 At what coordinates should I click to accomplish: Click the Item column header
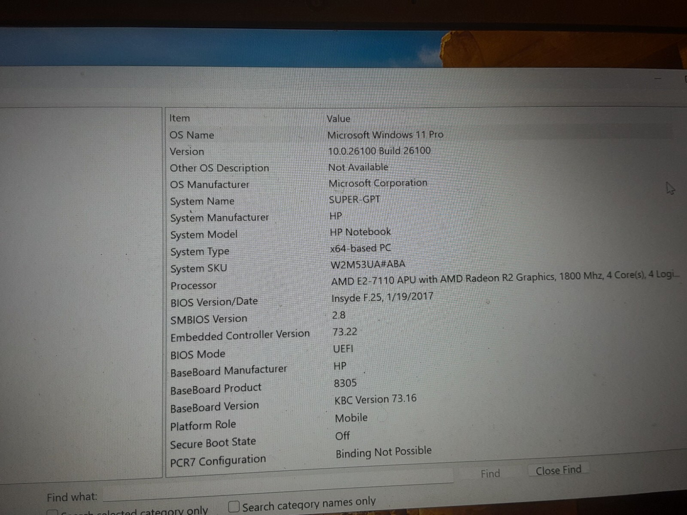pos(179,118)
